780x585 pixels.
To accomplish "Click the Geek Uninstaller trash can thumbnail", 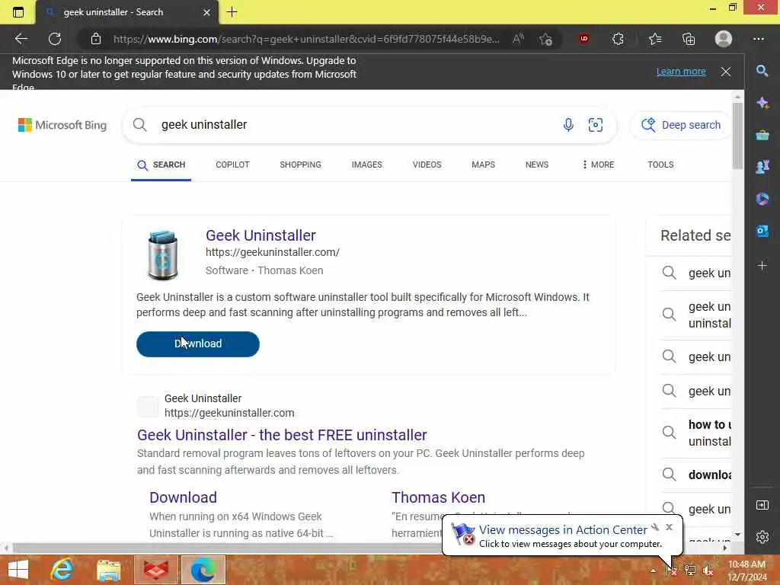I will tap(163, 254).
